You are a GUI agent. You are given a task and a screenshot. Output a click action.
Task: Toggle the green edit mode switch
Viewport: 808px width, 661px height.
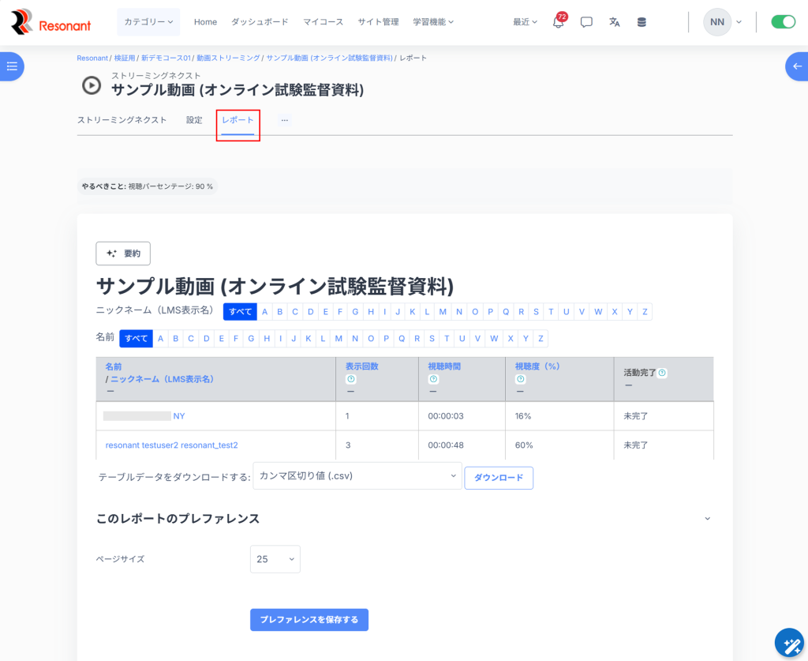coord(783,22)
